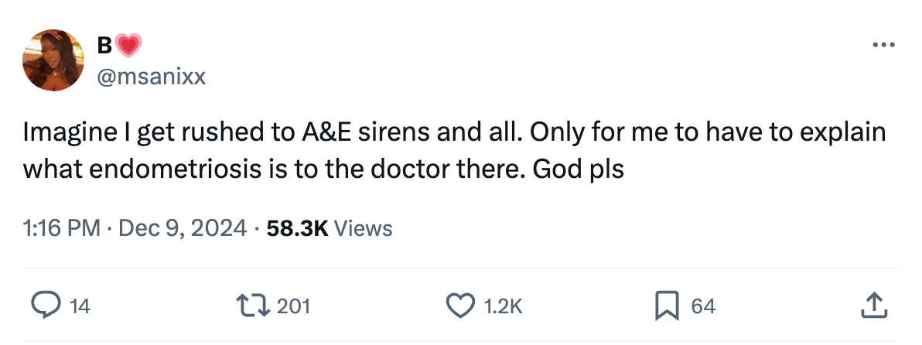Image resolution: width=922 pixels, height=345 pixels.
Task: Like the tweet with heart icon
Action: (461, 306)
